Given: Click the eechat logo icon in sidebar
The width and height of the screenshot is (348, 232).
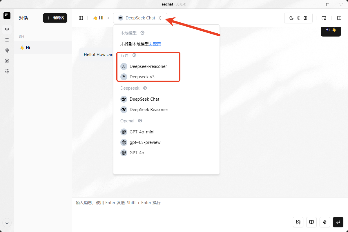Looking at the screenshot, I should [x=7, y=16].
